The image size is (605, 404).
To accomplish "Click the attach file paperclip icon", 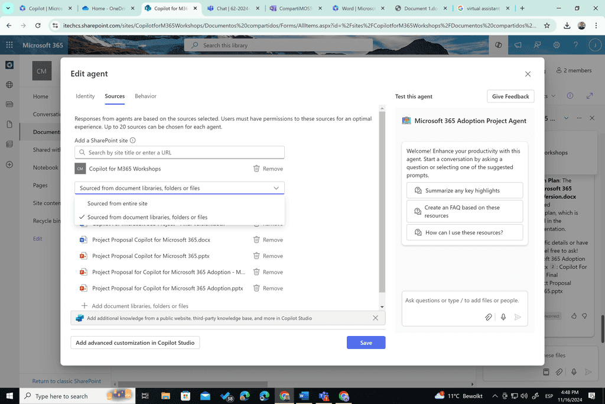I will [489, 317].
